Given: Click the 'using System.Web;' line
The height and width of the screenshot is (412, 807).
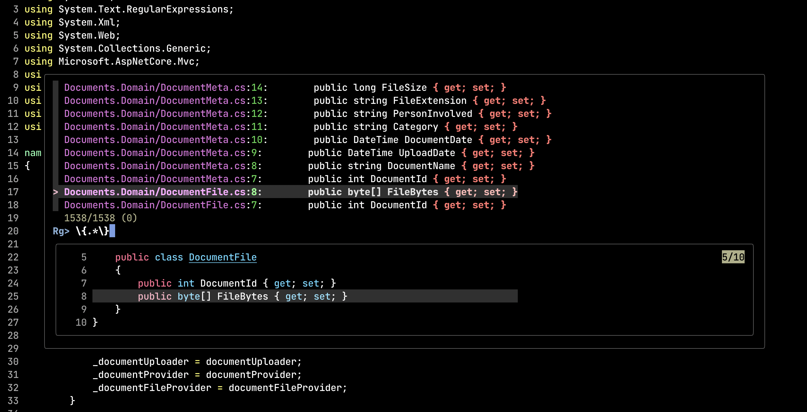Looking at the screenshot, I should pyautogui.click(x=72, y=35).
